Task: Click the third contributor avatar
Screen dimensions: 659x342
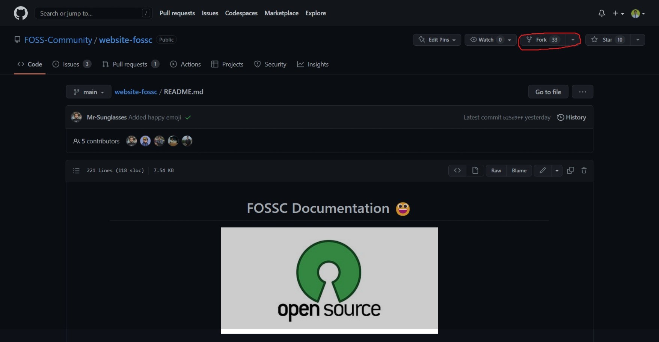Action: coord(159,141)
